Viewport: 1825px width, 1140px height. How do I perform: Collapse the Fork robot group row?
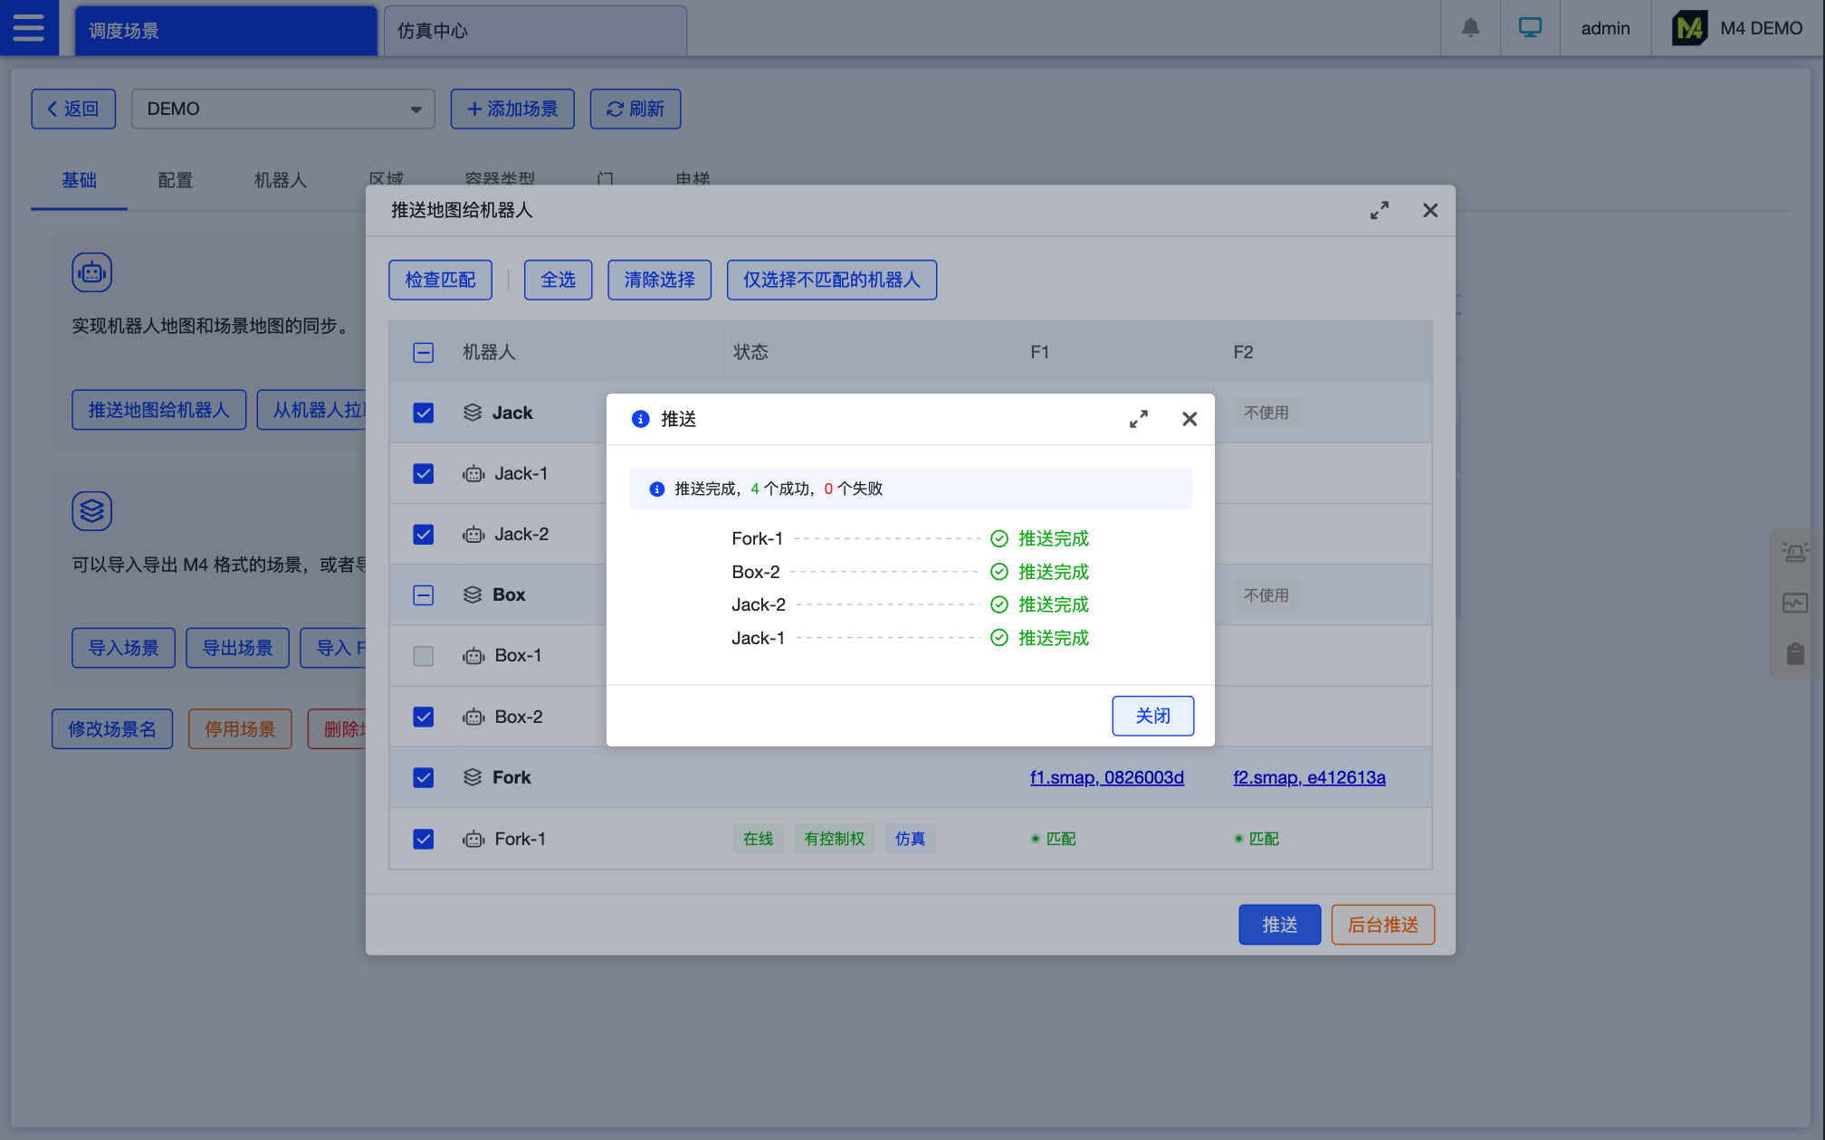472,777
